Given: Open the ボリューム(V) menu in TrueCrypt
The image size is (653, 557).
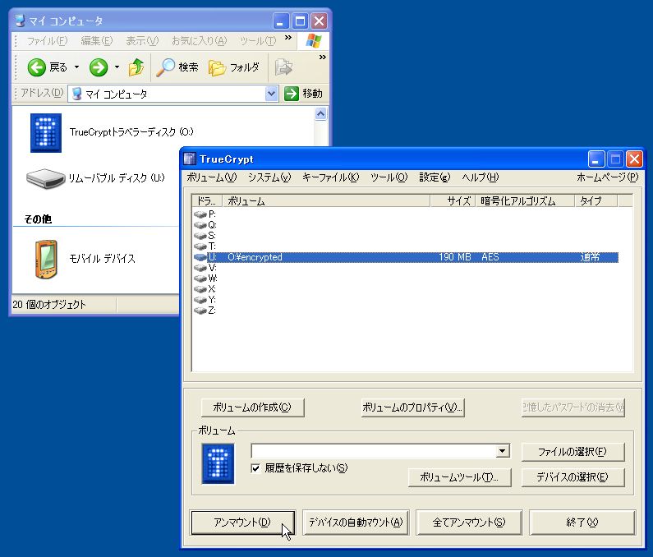Looking at the screenshot, I should 212,177.
